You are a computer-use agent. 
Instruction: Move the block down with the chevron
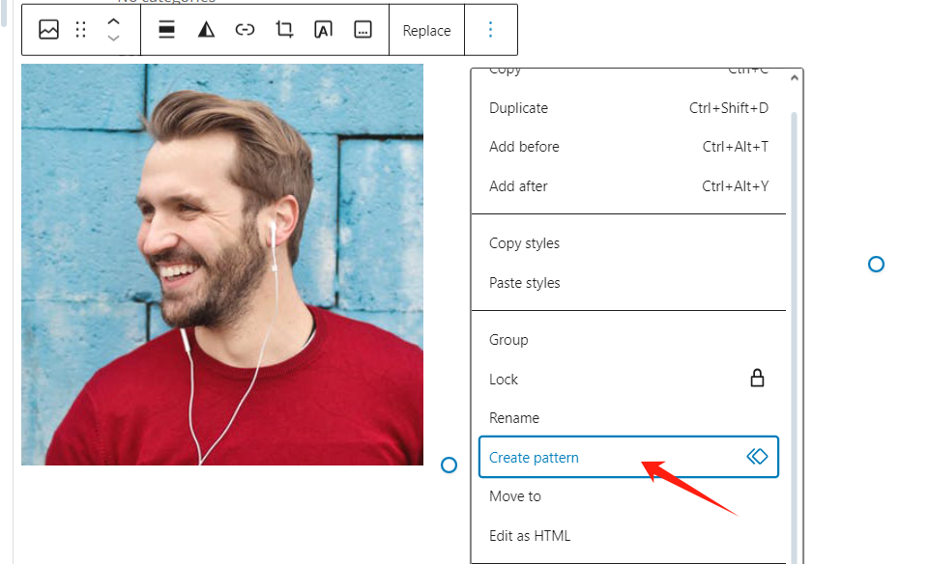[x=113, y=39]
